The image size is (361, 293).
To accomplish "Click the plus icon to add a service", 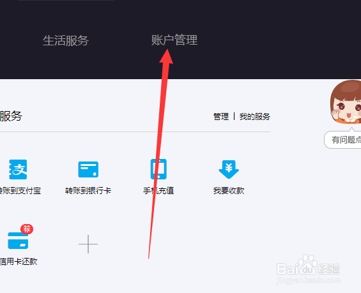I will tap(88, 244).
